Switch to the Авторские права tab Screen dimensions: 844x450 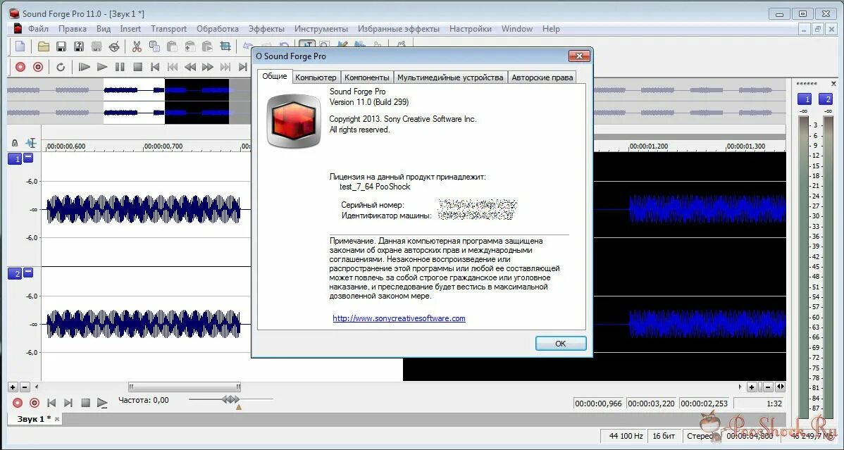(542, 77)
